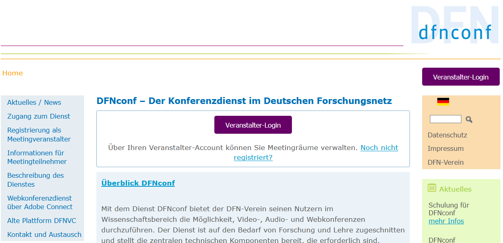Screen dimensions: 503x243
Task: Click the 'Schulung für DFNconf' text
Action: tap(449, 209)
